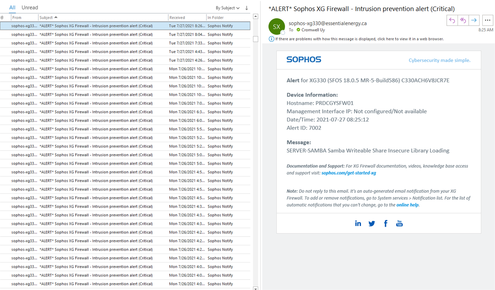Switch to the Unread filter tab

30,7
